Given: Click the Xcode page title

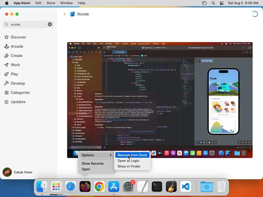Looking at the screenshot, I should (x=83, y=14).
